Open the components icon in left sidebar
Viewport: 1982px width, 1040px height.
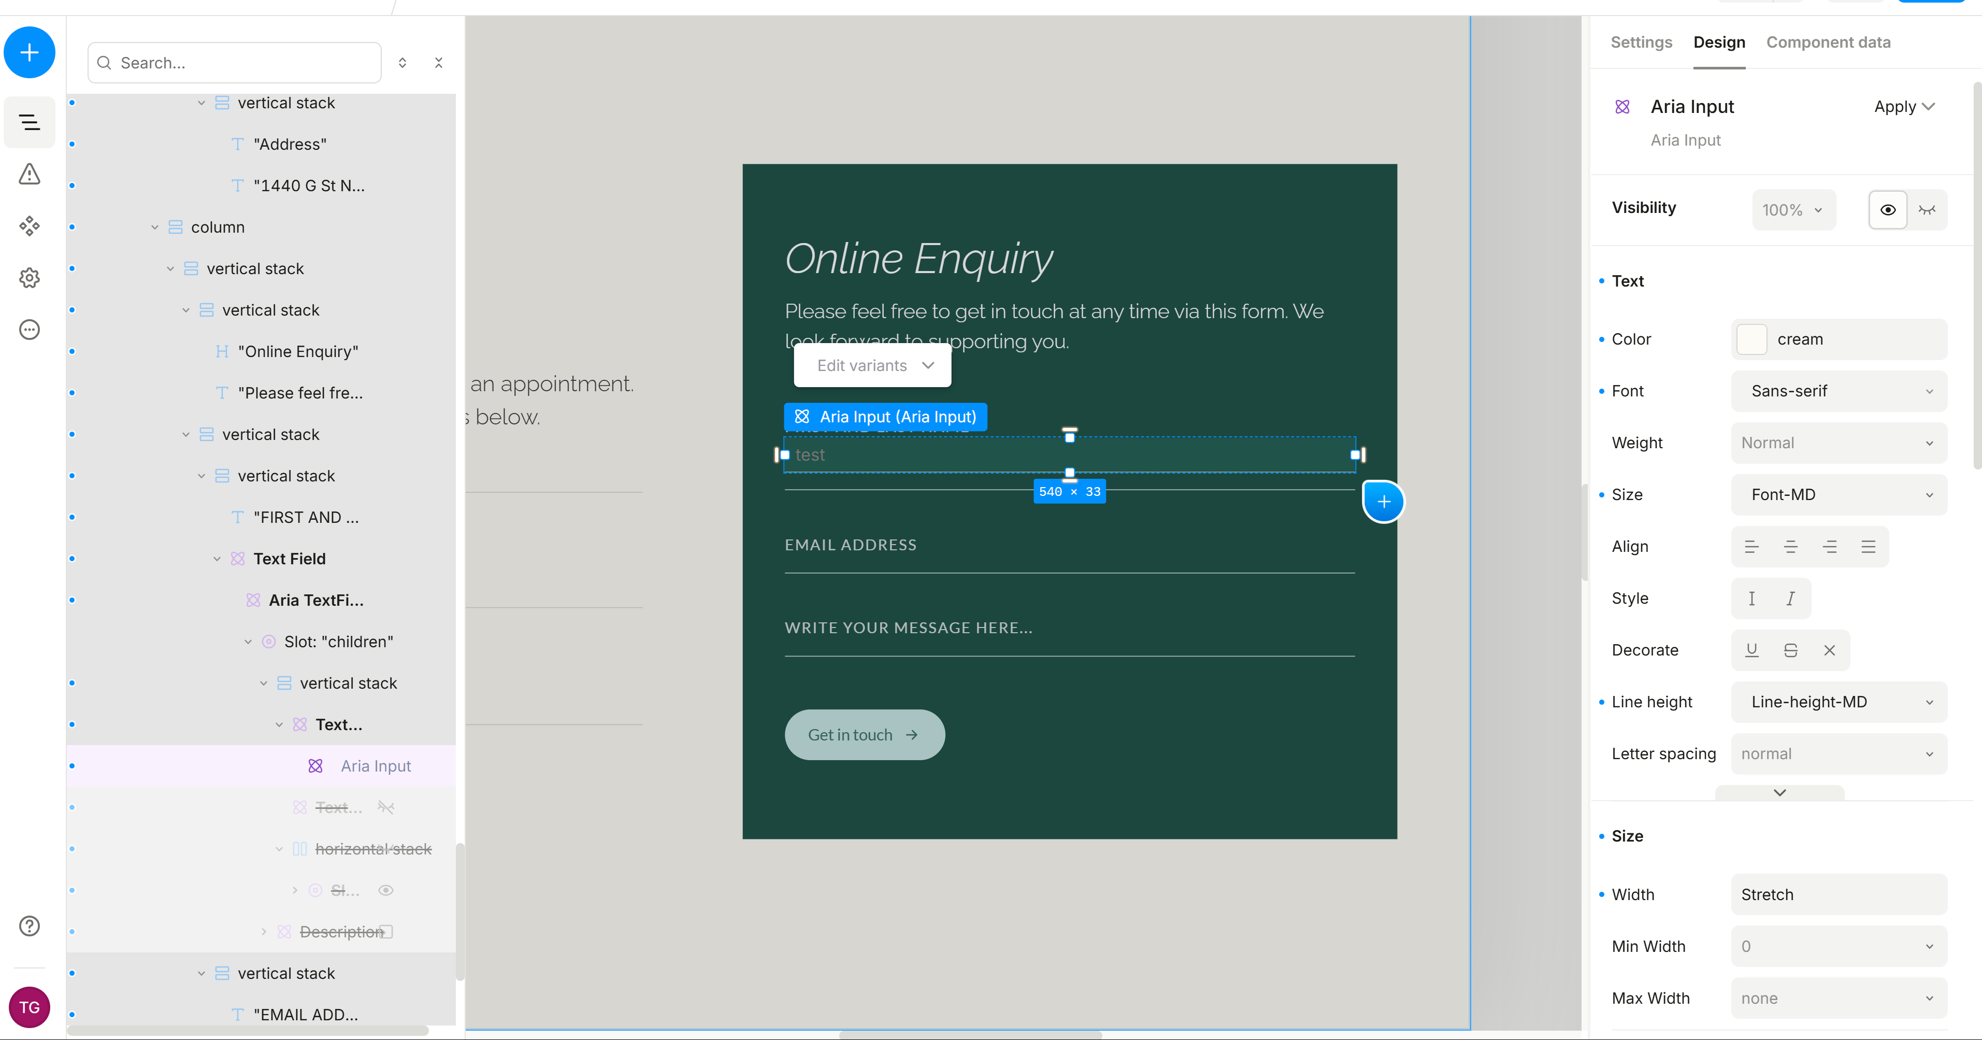[x=29, y=225]
